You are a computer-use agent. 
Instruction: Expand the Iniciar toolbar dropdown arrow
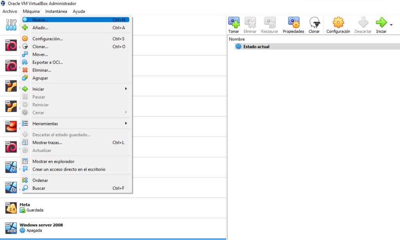tap(391, 25)
